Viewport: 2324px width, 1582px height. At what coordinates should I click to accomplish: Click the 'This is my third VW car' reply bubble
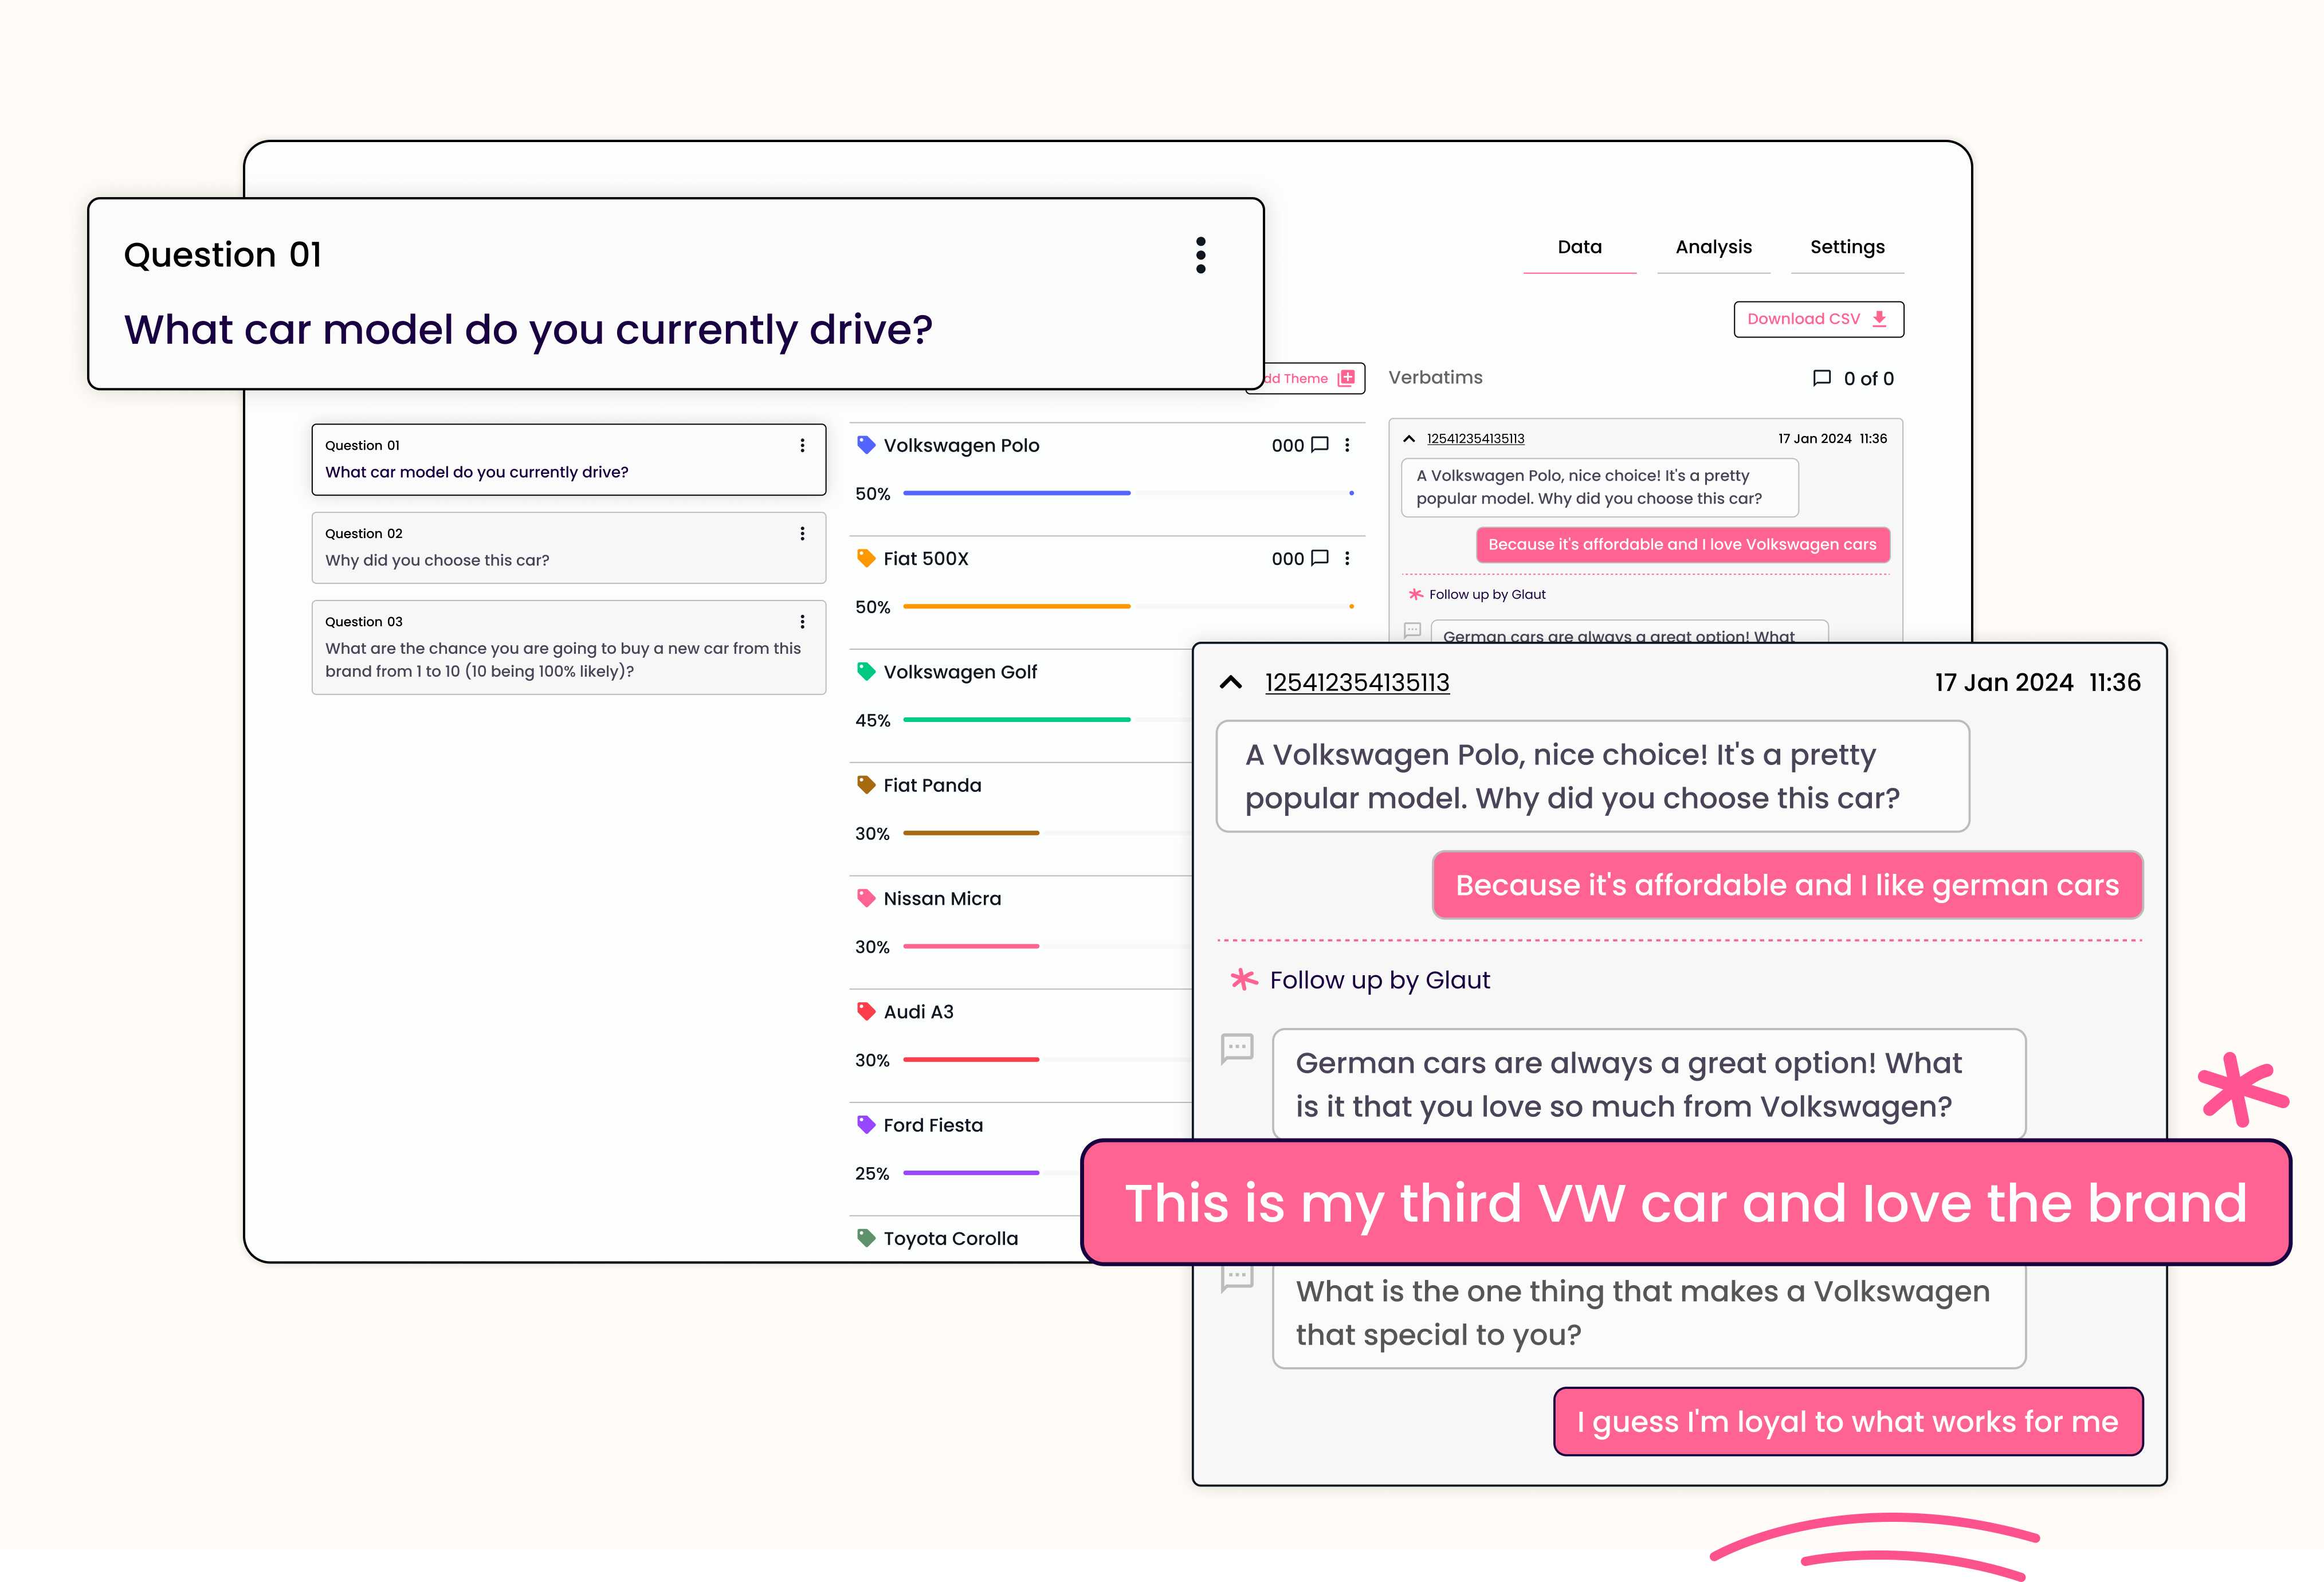click(x=1686, y=1202)
